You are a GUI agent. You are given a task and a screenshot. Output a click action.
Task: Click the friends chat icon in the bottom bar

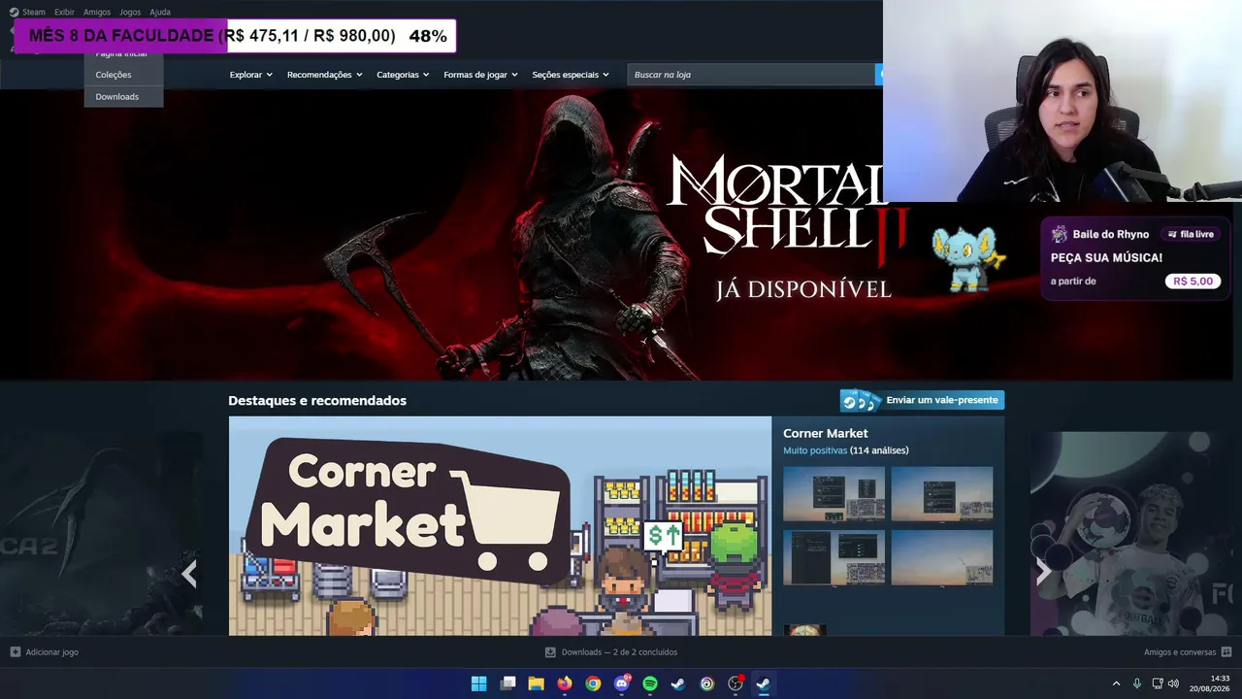point(1226,652)
